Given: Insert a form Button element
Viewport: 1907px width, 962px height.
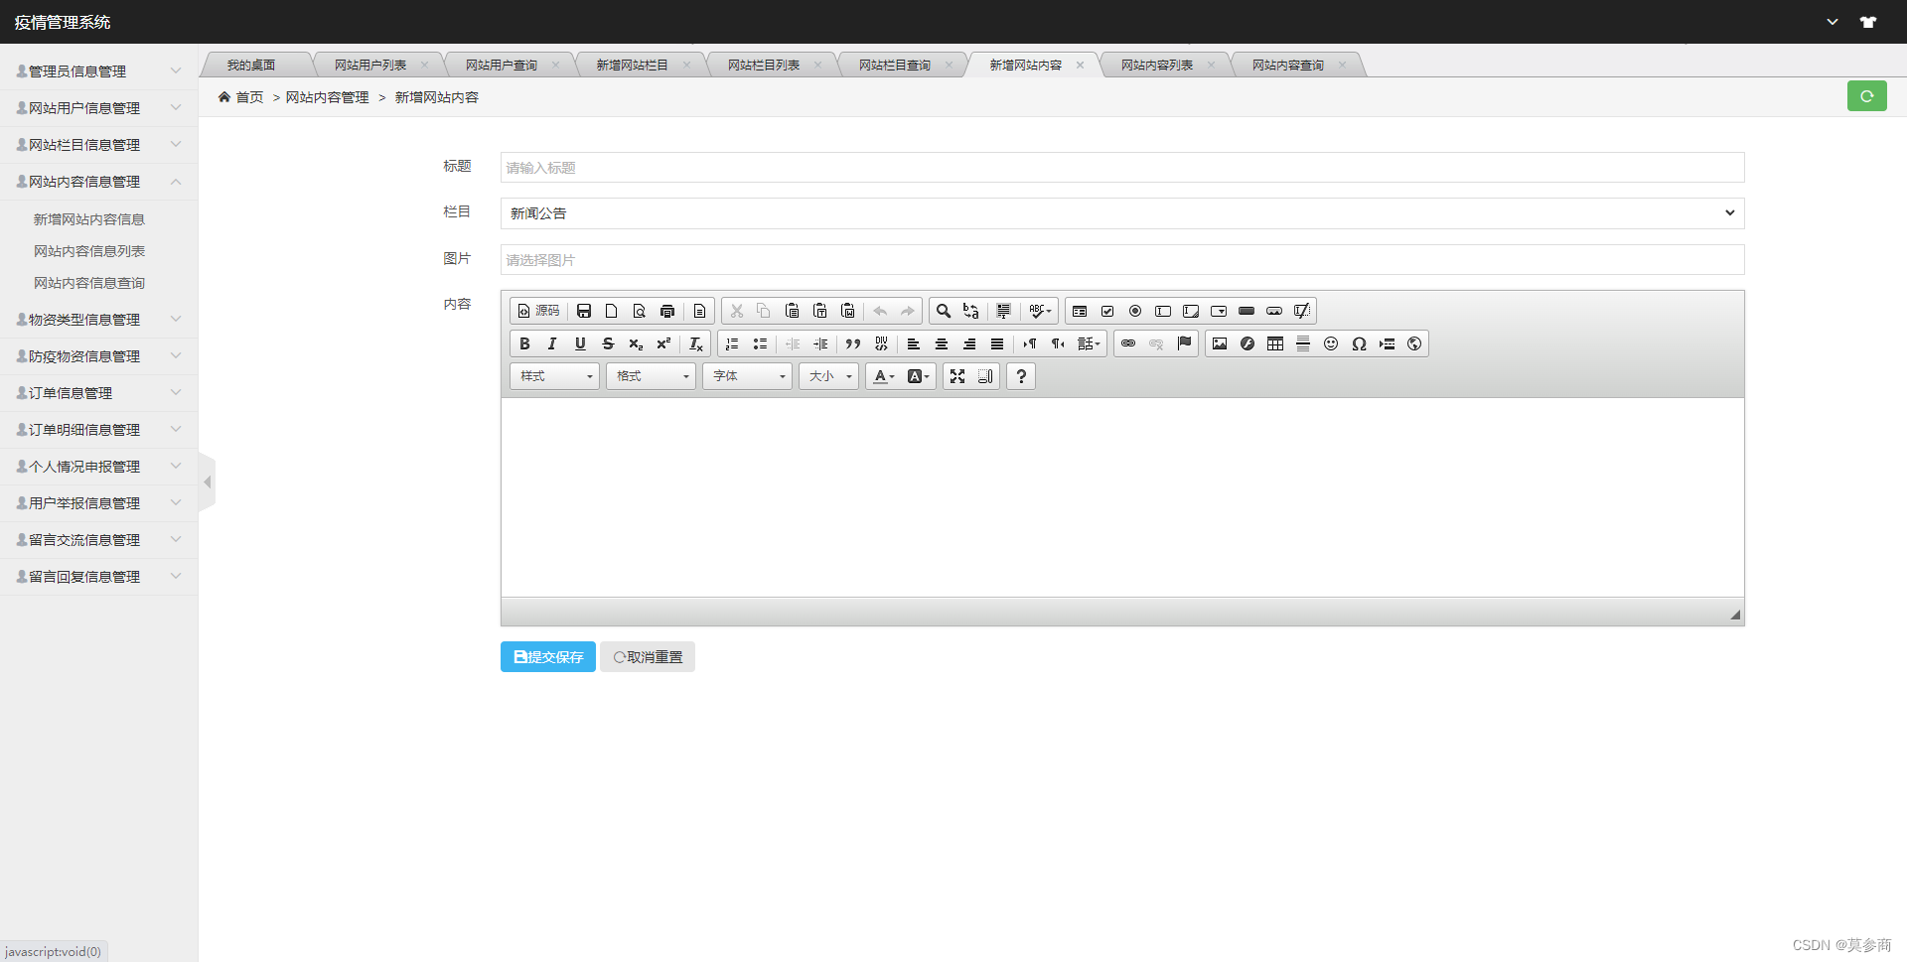Looking at the screenshot, I should coord(1247,311).
